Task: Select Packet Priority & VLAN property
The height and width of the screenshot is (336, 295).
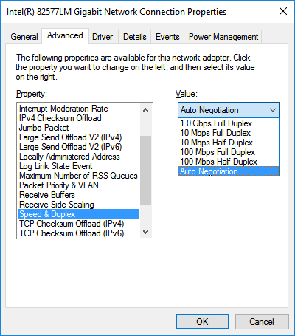Action: [x=79, y=185]
